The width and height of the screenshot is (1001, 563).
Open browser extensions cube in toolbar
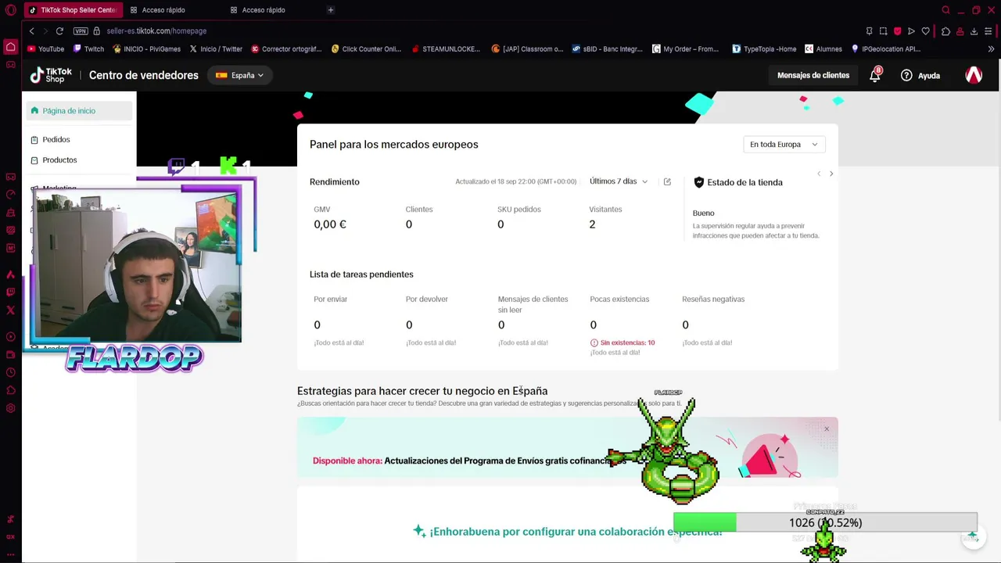tap(945, 30)
